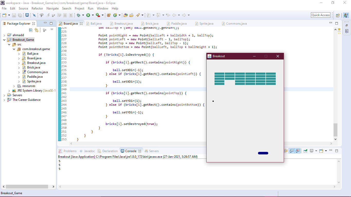The height and width of the screenshot is (197, 351).
Task: Toggle Show Console When Standard Out Changes
Action: pyautogui.click(x=292, y=151)
